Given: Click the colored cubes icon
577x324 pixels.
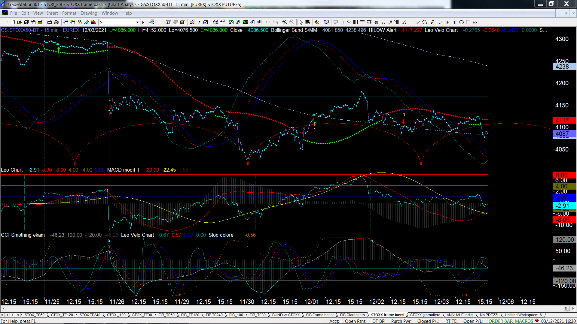Looking at the screenshot, I should (93, 22).
